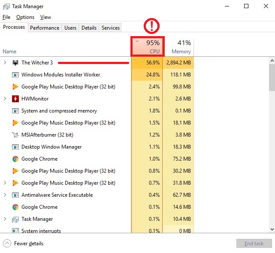Click the HWMonitor lightning icon
The image size is (275, 253).
point(15,99)
